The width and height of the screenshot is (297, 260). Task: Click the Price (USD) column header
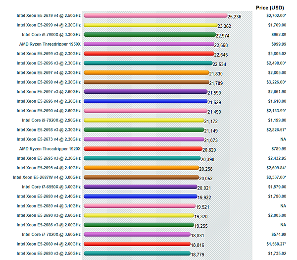[x=270, y=8]
